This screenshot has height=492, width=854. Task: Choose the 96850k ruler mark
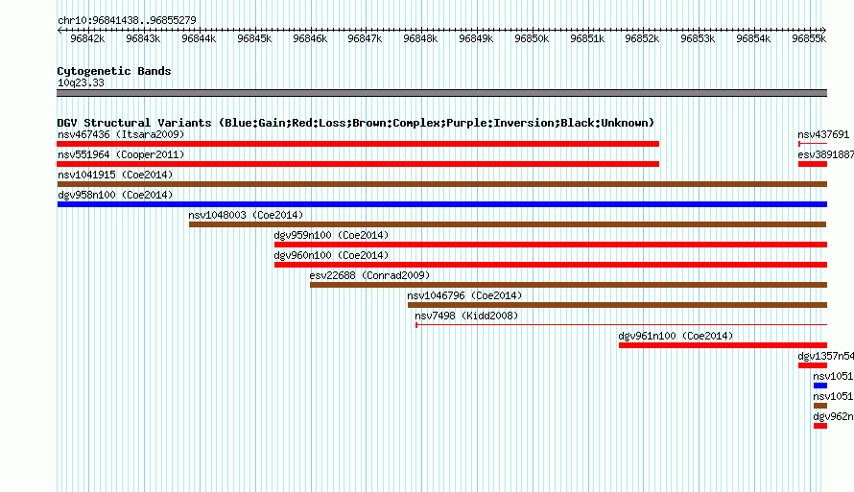(532, 38)
